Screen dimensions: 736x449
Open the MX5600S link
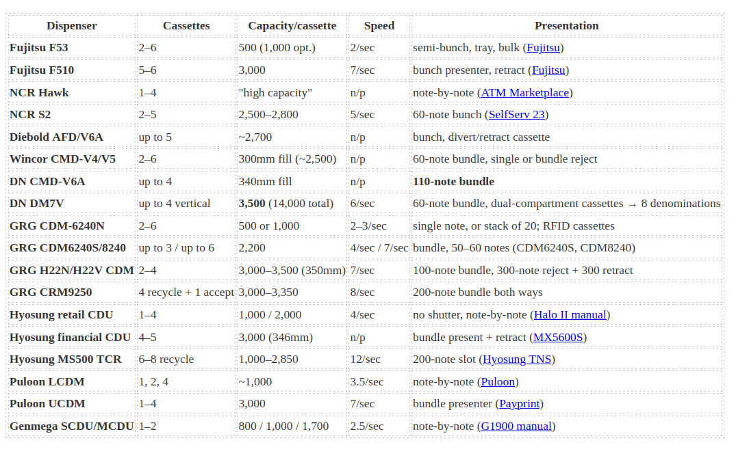pyautogui.click(x=558, y=338)
